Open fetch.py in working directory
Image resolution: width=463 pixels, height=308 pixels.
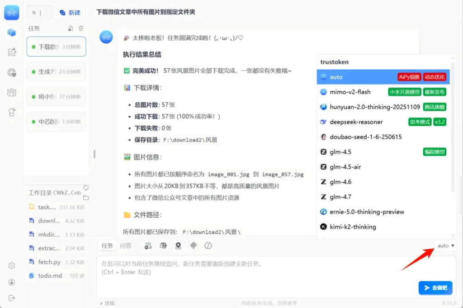click(x=49, y=262)
